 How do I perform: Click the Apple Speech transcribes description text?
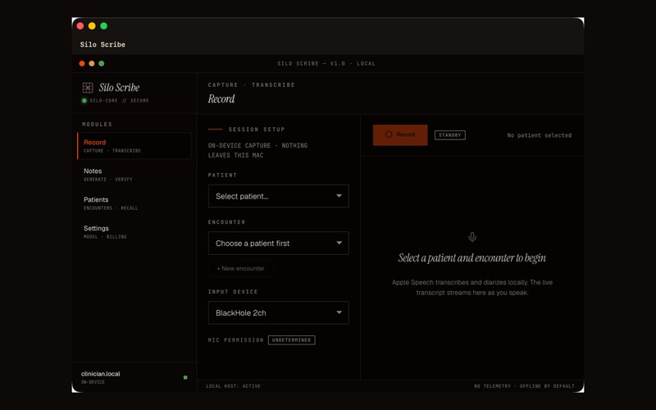(472, 288)
